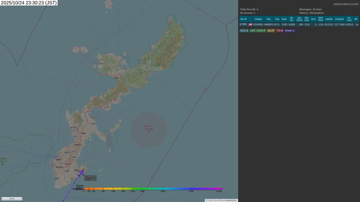Sort by the Type column header
The width and height of the screenshot is (360, 202).
277,19
